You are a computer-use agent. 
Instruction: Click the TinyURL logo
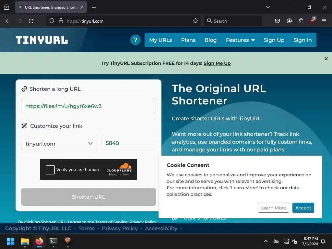coord(42,40)
